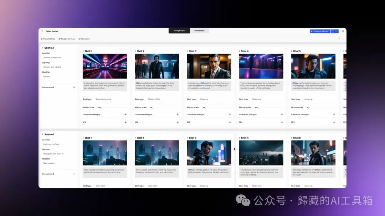Edit Scene 4 weather Rain-soaked field
Screen dimensions: 385x216
(49, 163)
